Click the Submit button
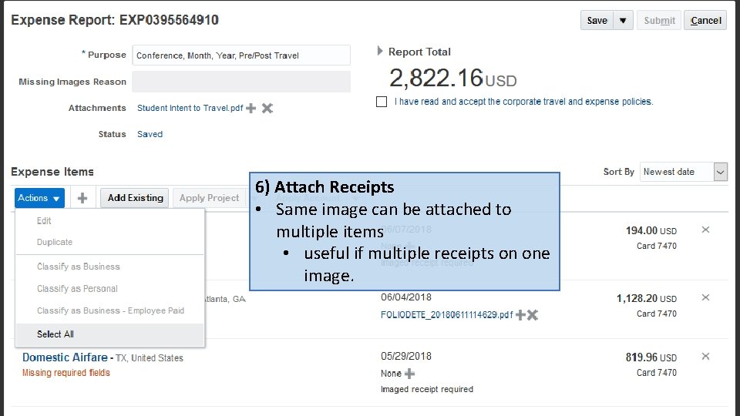The height and width of the screenshot is (416, 740). 659,20
